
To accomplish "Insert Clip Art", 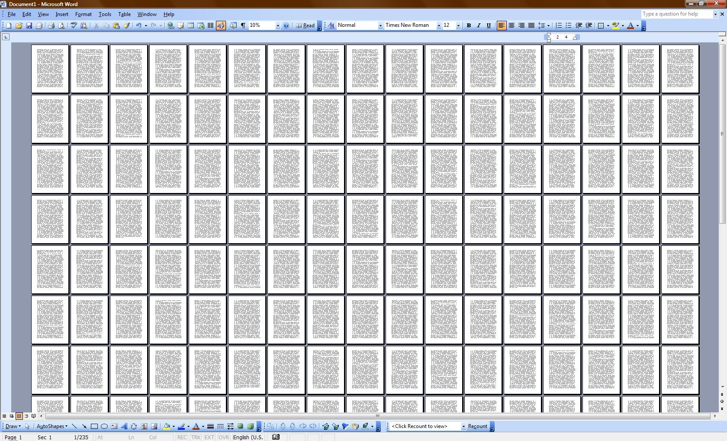I will tap(144, 426).
